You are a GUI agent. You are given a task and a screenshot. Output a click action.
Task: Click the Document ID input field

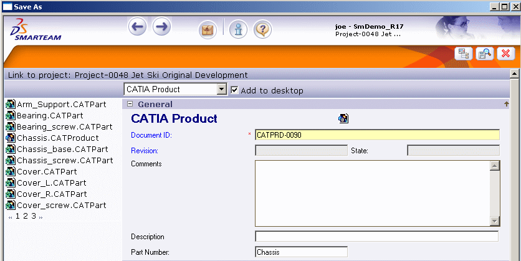(377, 135)
